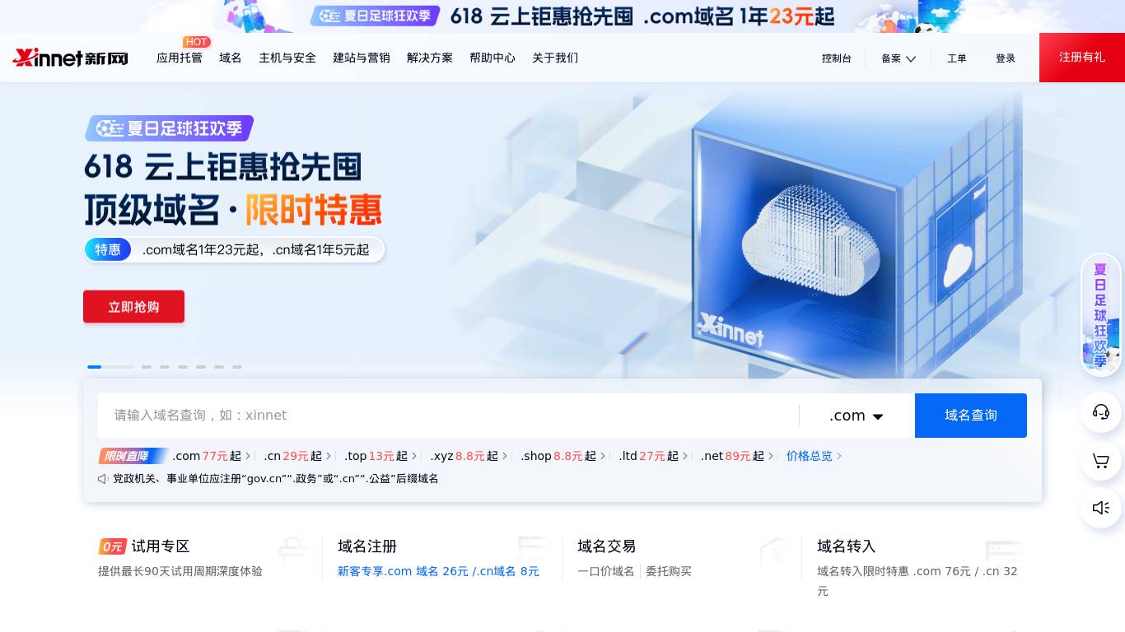
Task: Open the 解决方案 menu
Action: (x=430, y=58)
